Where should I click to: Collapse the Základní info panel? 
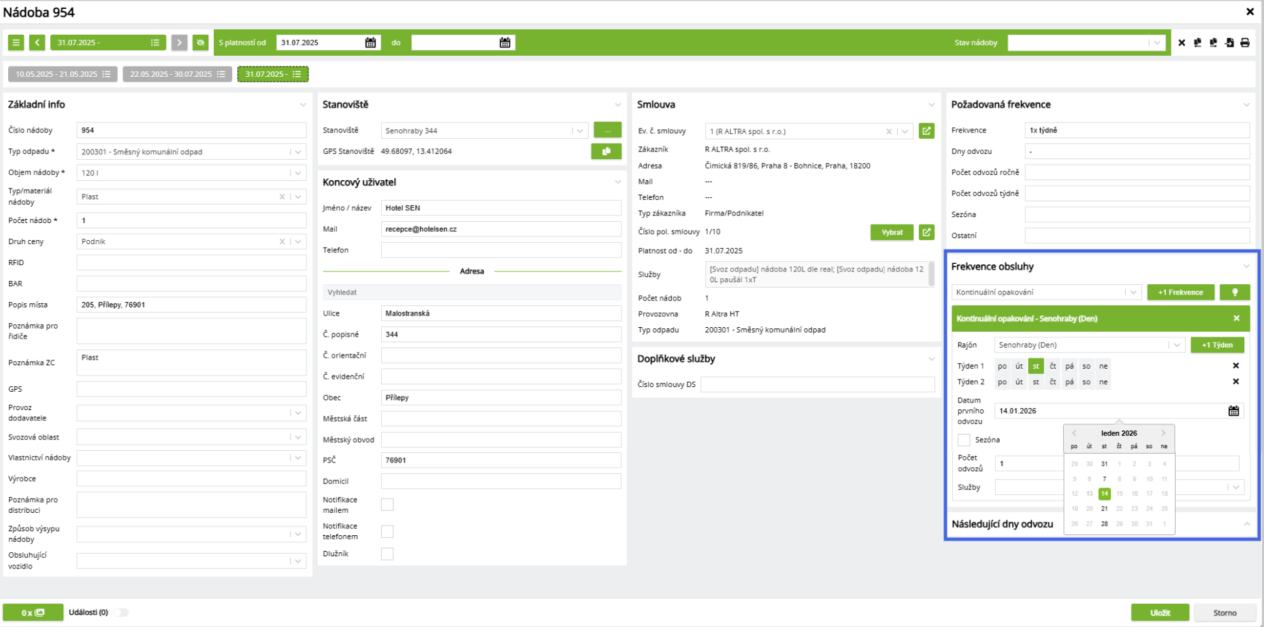coord(303,105)
